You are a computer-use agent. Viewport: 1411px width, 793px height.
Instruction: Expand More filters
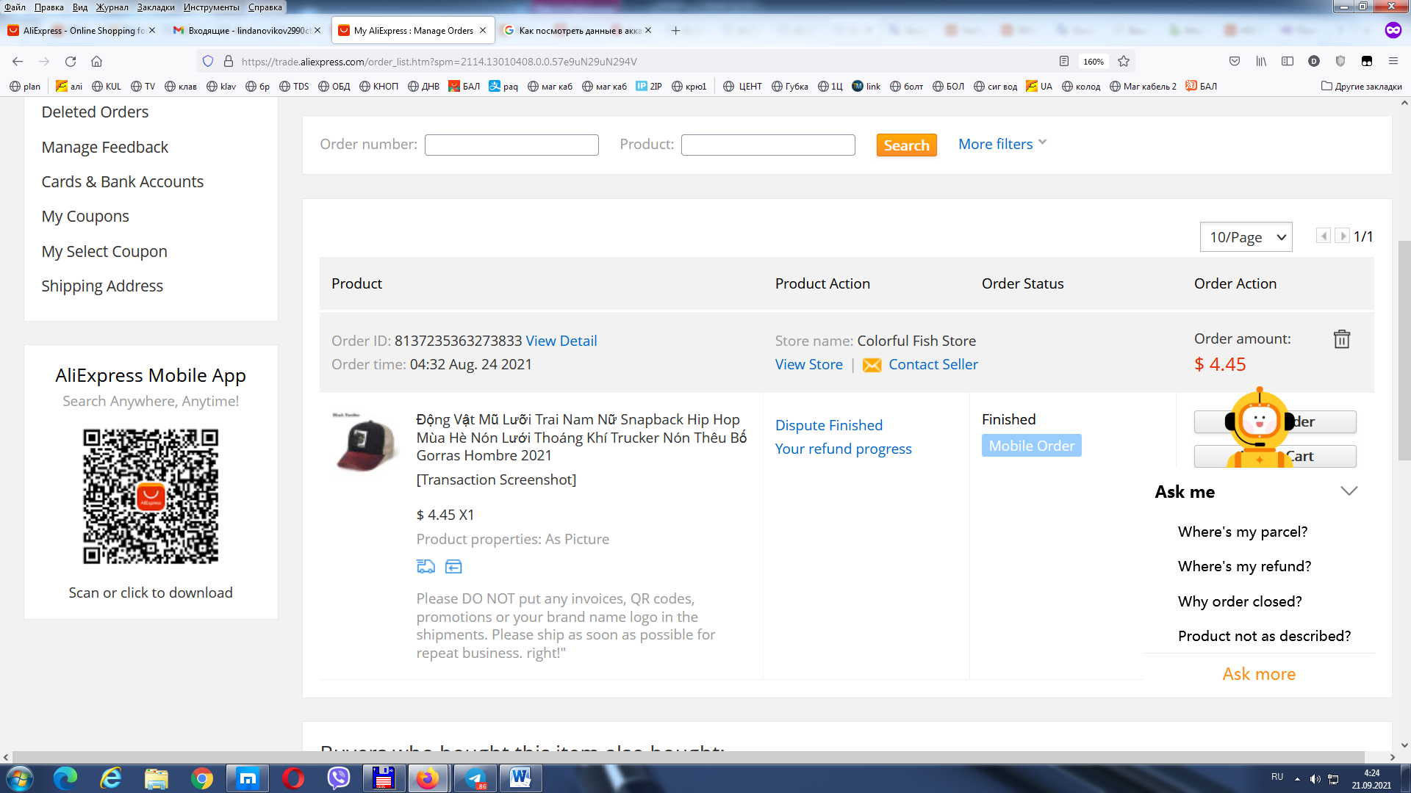1002,144
